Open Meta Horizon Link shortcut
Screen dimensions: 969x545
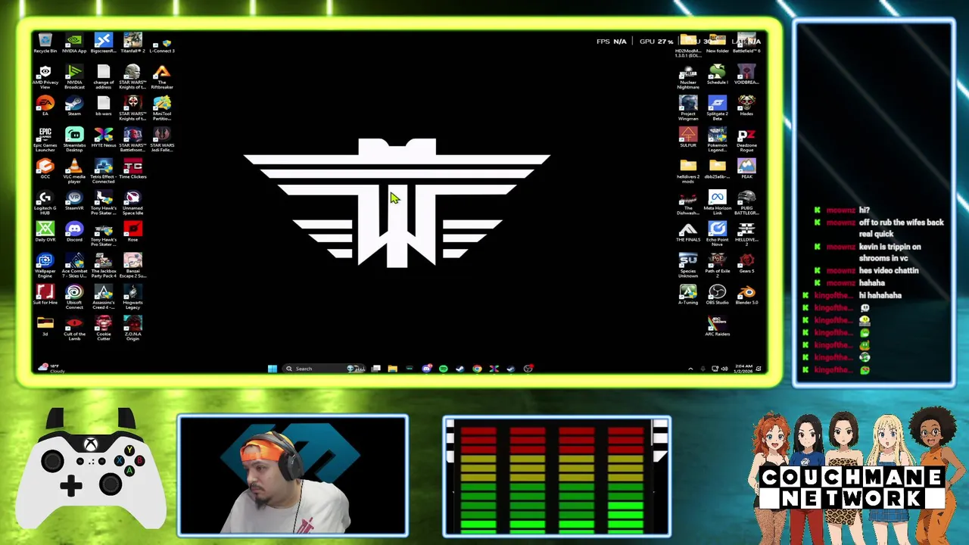pyautogui.click(x=717, y=203)
